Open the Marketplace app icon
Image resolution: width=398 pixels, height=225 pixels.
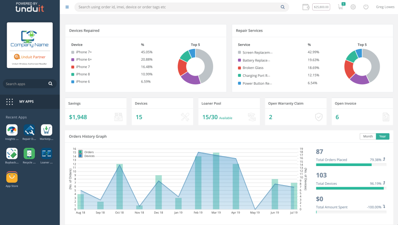tap(46, 130)
